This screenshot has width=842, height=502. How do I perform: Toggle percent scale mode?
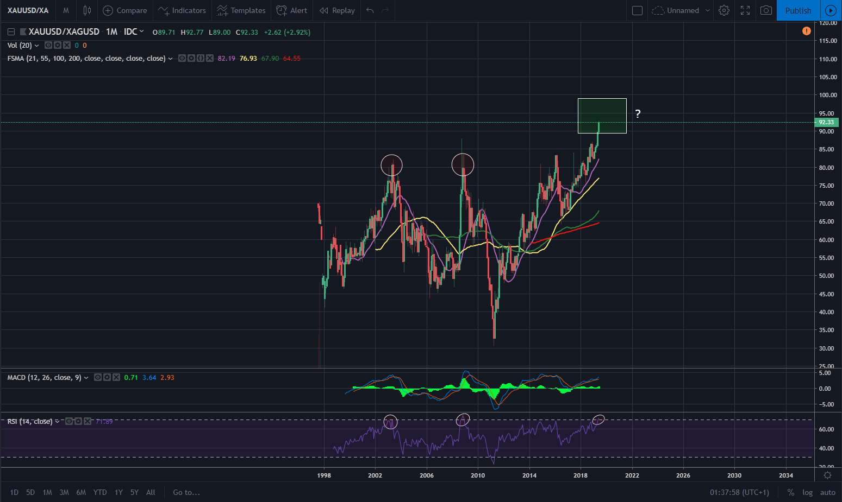(x=791, y=492)
